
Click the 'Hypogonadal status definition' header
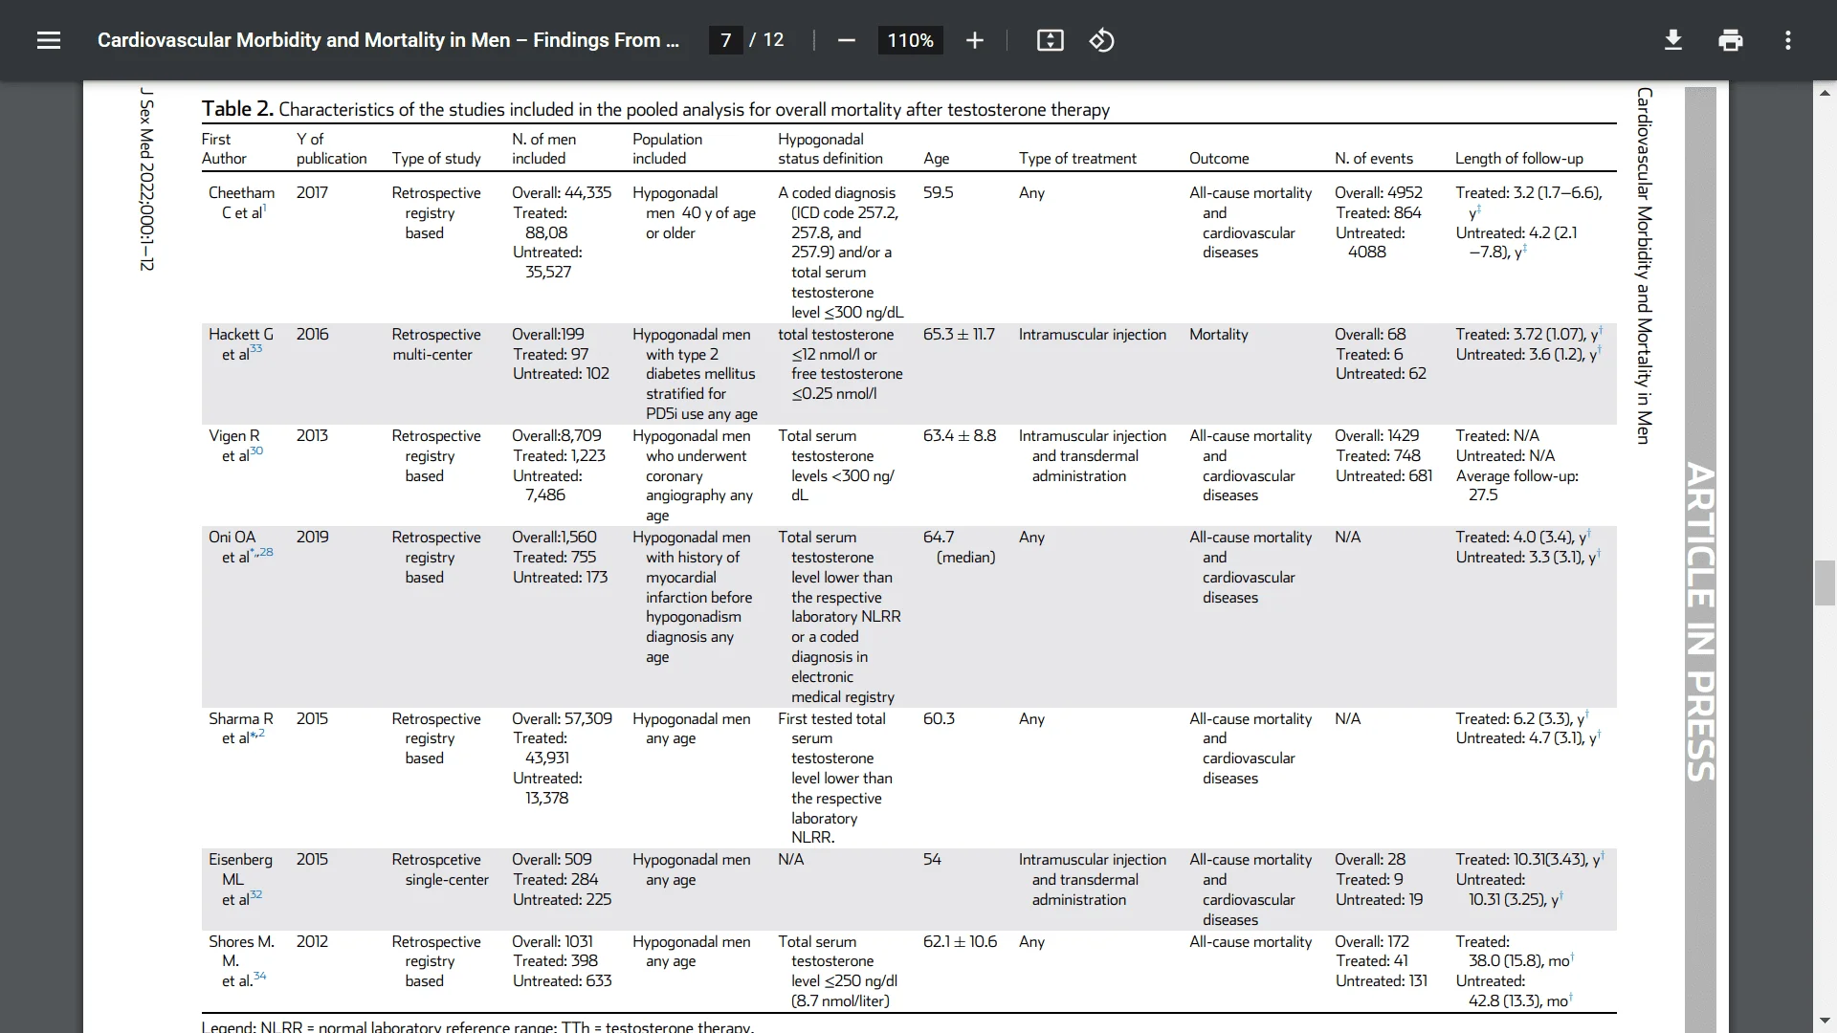click(x=830, y=148)
